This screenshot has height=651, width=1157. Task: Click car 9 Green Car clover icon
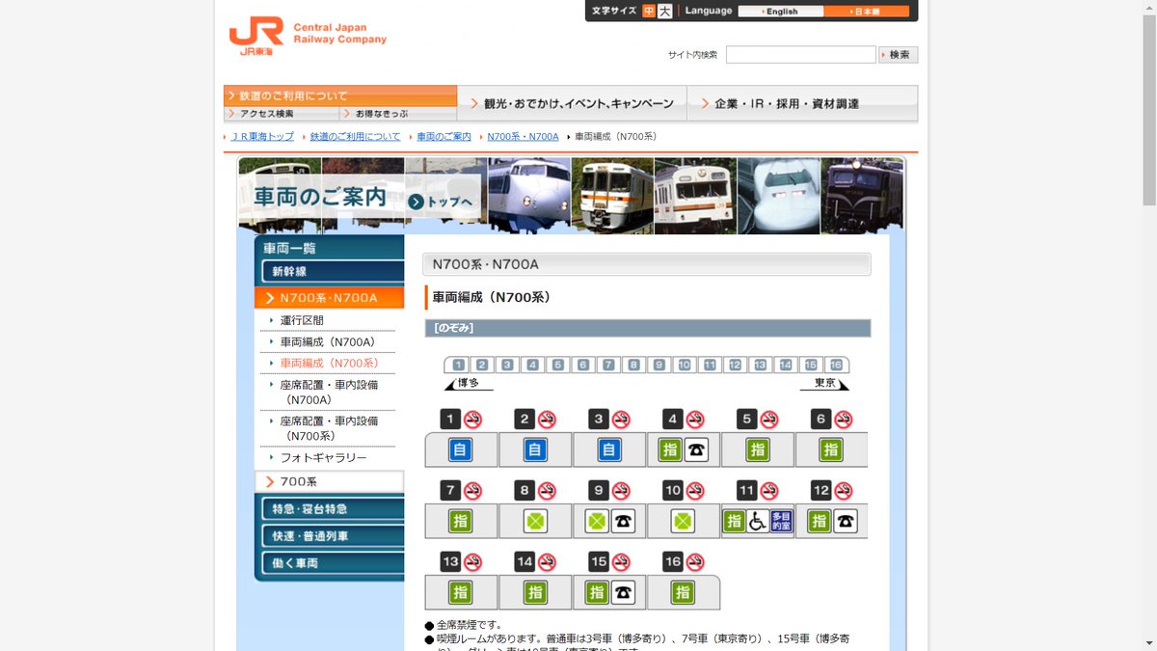click(597, 521)
